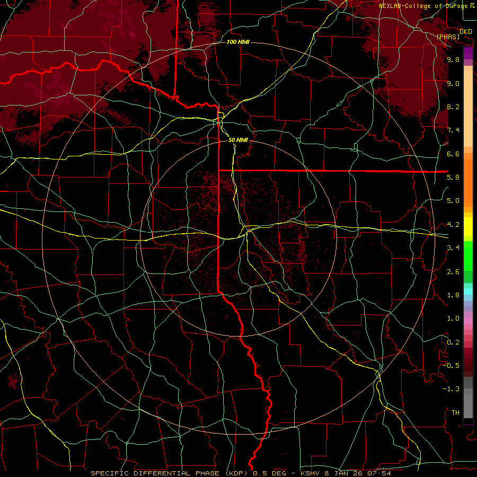Viewport: 477px width, 477px height.
Task: Click the 8.2 scale value
Action: coord(453,107)
